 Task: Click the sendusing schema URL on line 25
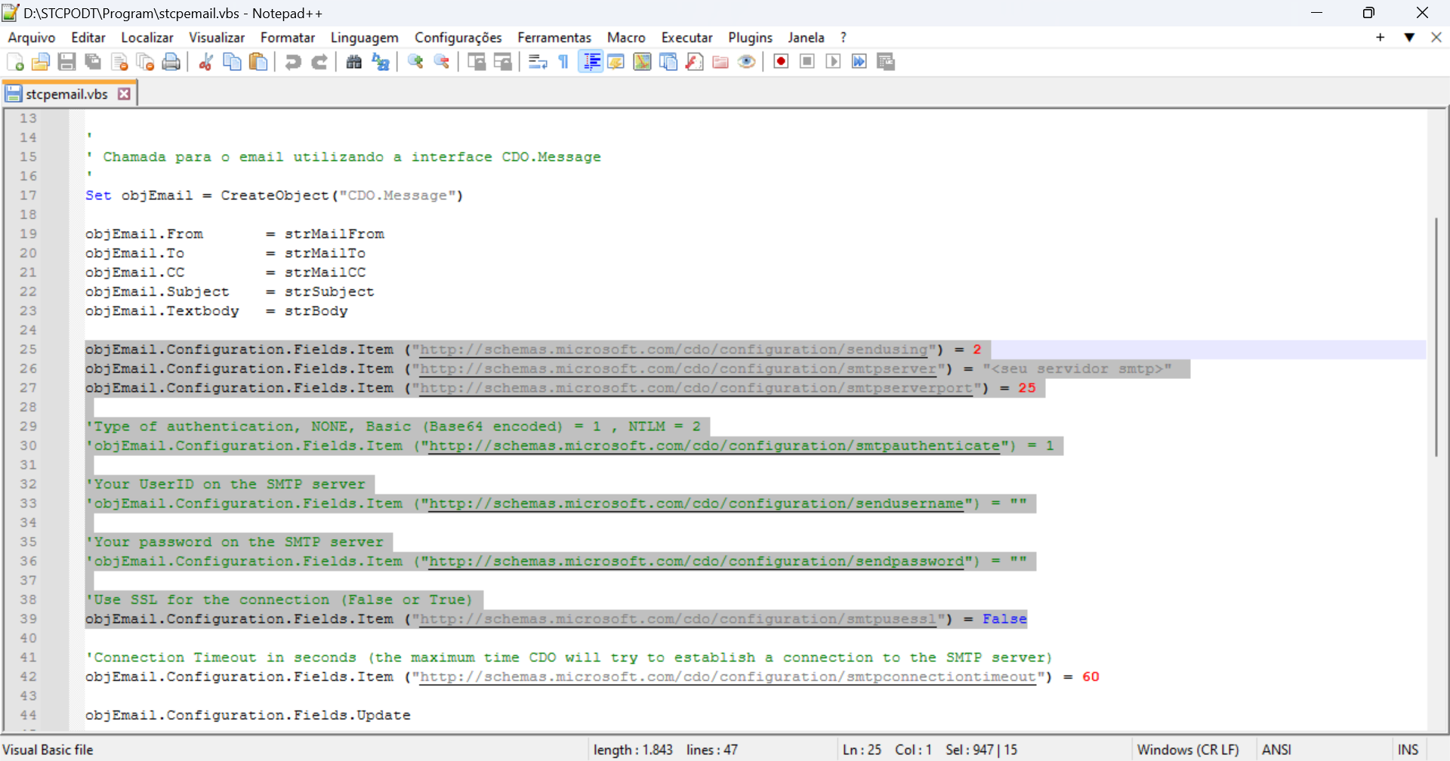[x=674, y=350]
